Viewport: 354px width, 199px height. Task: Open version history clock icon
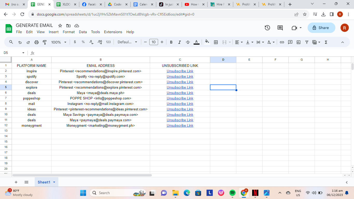click(267, 28)
